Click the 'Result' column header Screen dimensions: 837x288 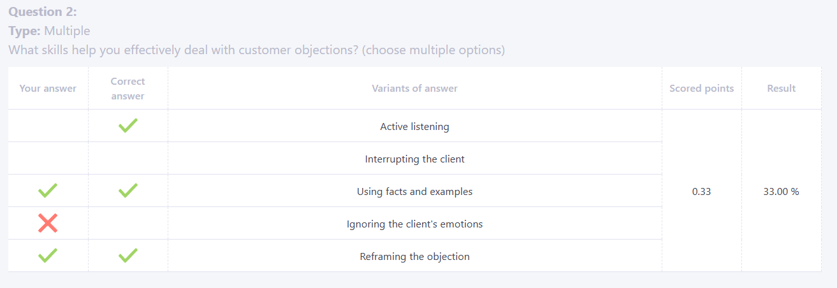pyautogui.click(x=781, y=89)
